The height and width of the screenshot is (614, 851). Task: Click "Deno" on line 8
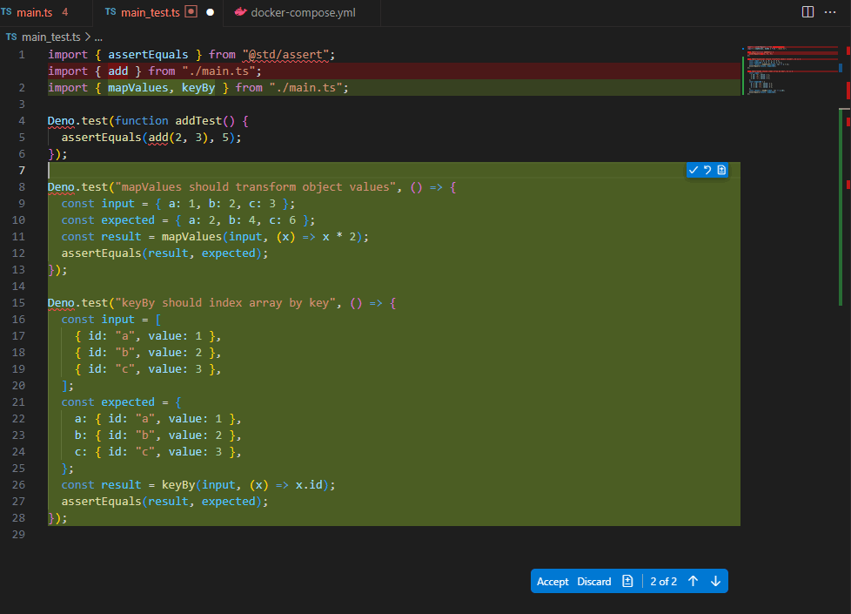[x=61, y=187]
